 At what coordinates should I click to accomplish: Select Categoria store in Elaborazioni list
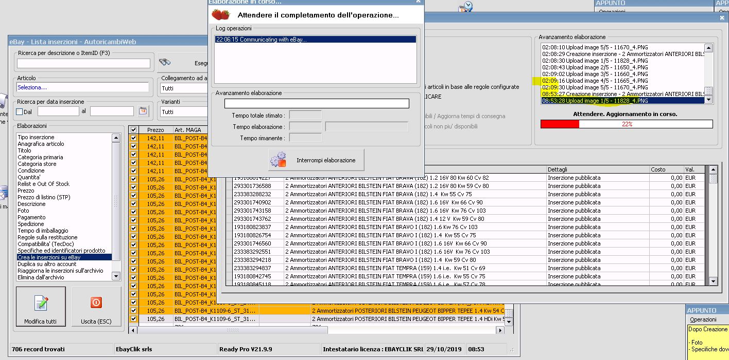click(x=37, y=164)
